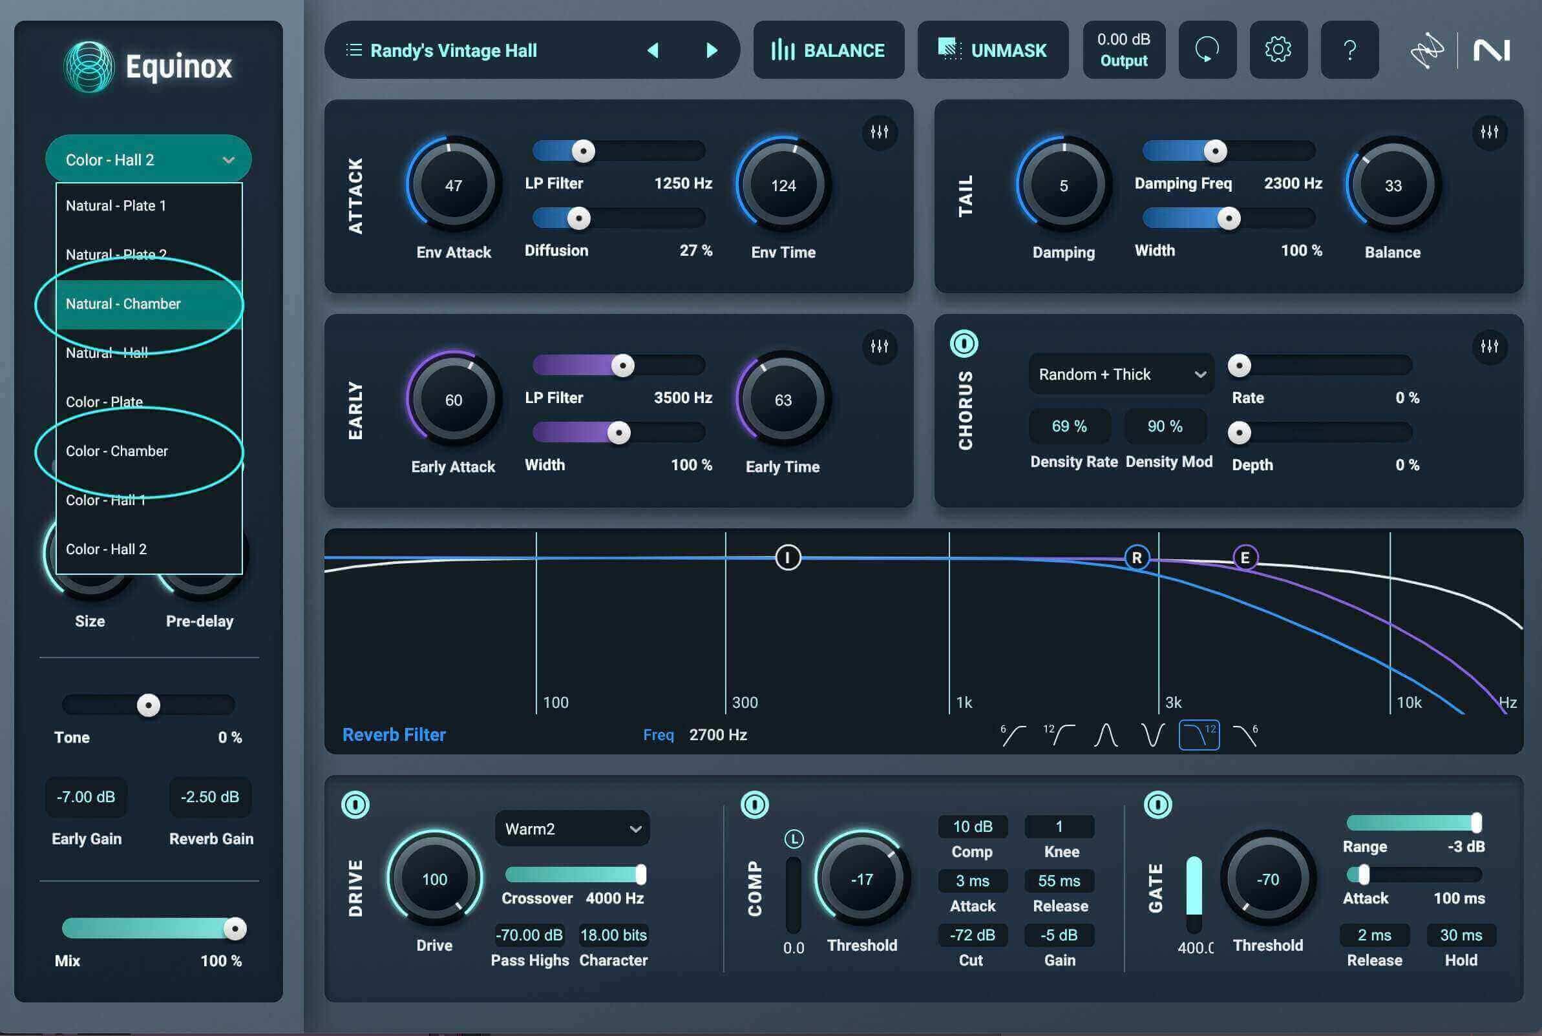1542x1036 pixels.
Task: Select the 6 dB high-pass filter shape
Action: [x=1013, y=735]
